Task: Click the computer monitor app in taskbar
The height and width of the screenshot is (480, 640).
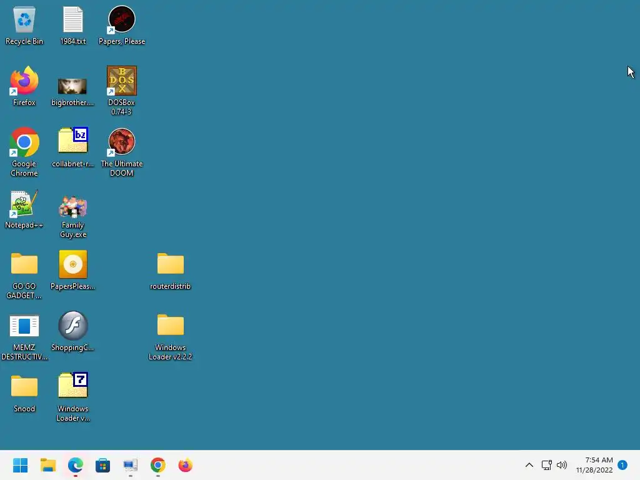Action: 130,465
